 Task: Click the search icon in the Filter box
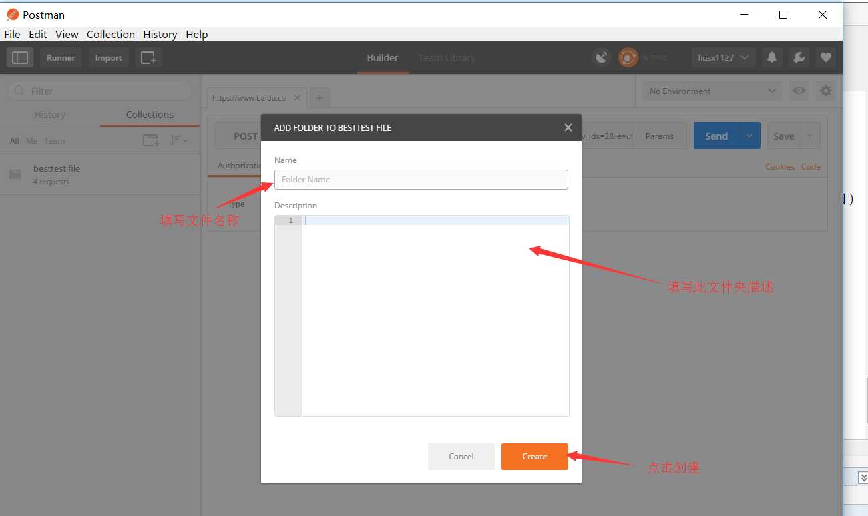[19, 91]
